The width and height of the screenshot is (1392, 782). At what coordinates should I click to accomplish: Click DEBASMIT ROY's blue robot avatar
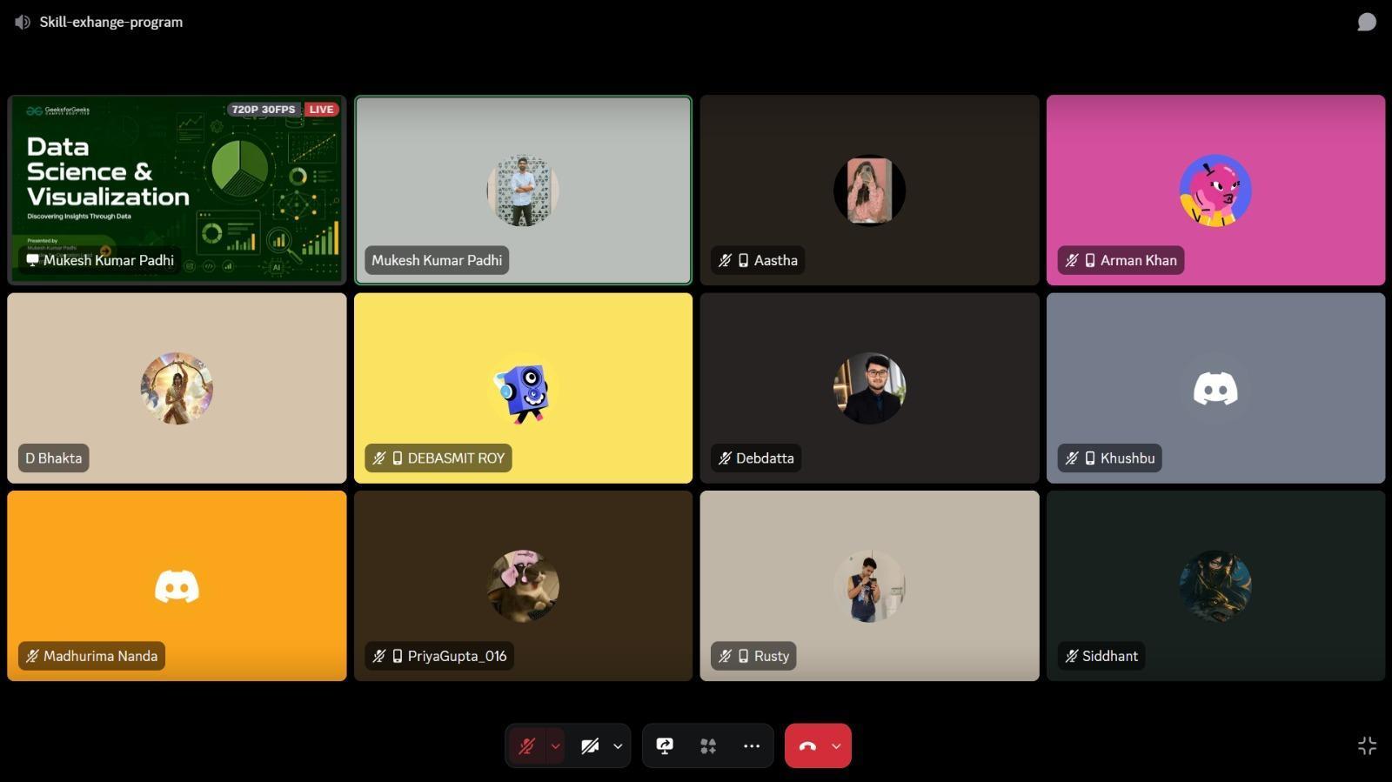523,391
